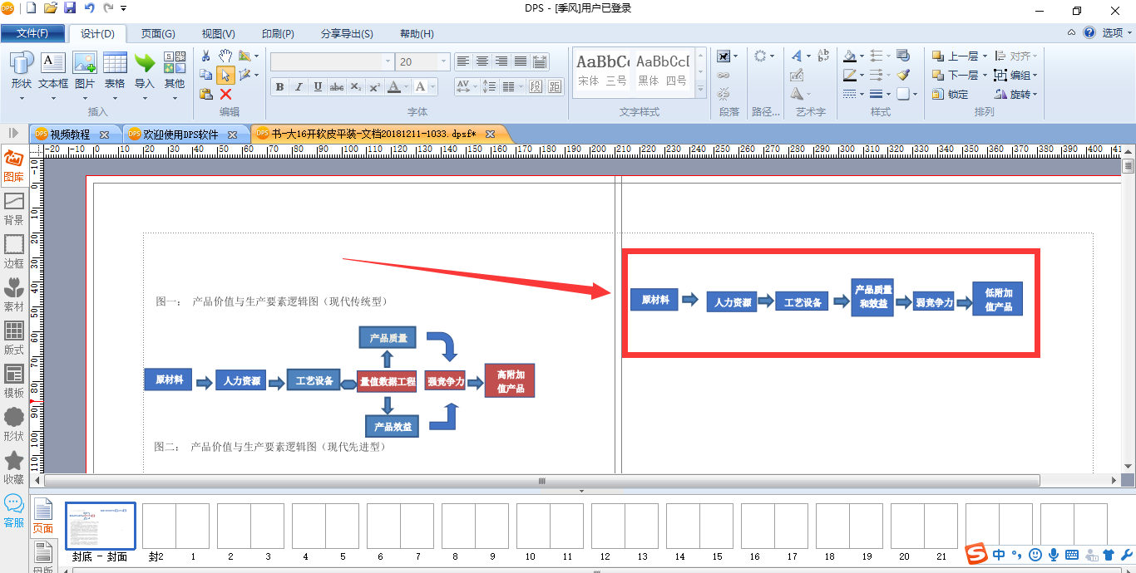Screen dimensions: 1136x573
Task: Toggle underline formatting button
Action: [318, 86]
